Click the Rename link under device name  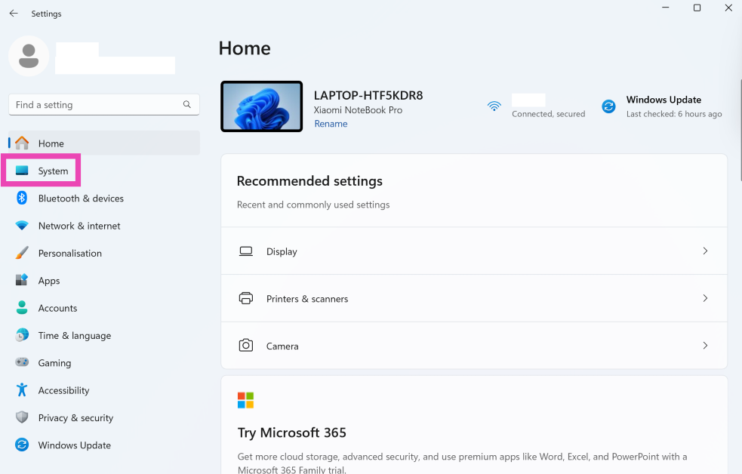click(331, 124)
